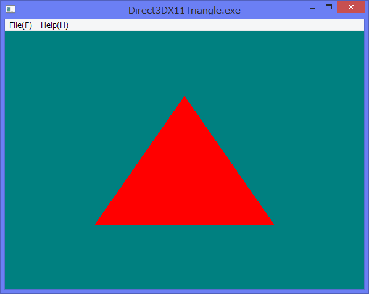369x294 pixels.
Task: Click the teal area above the triangle's apex
Action: [184, 64]
